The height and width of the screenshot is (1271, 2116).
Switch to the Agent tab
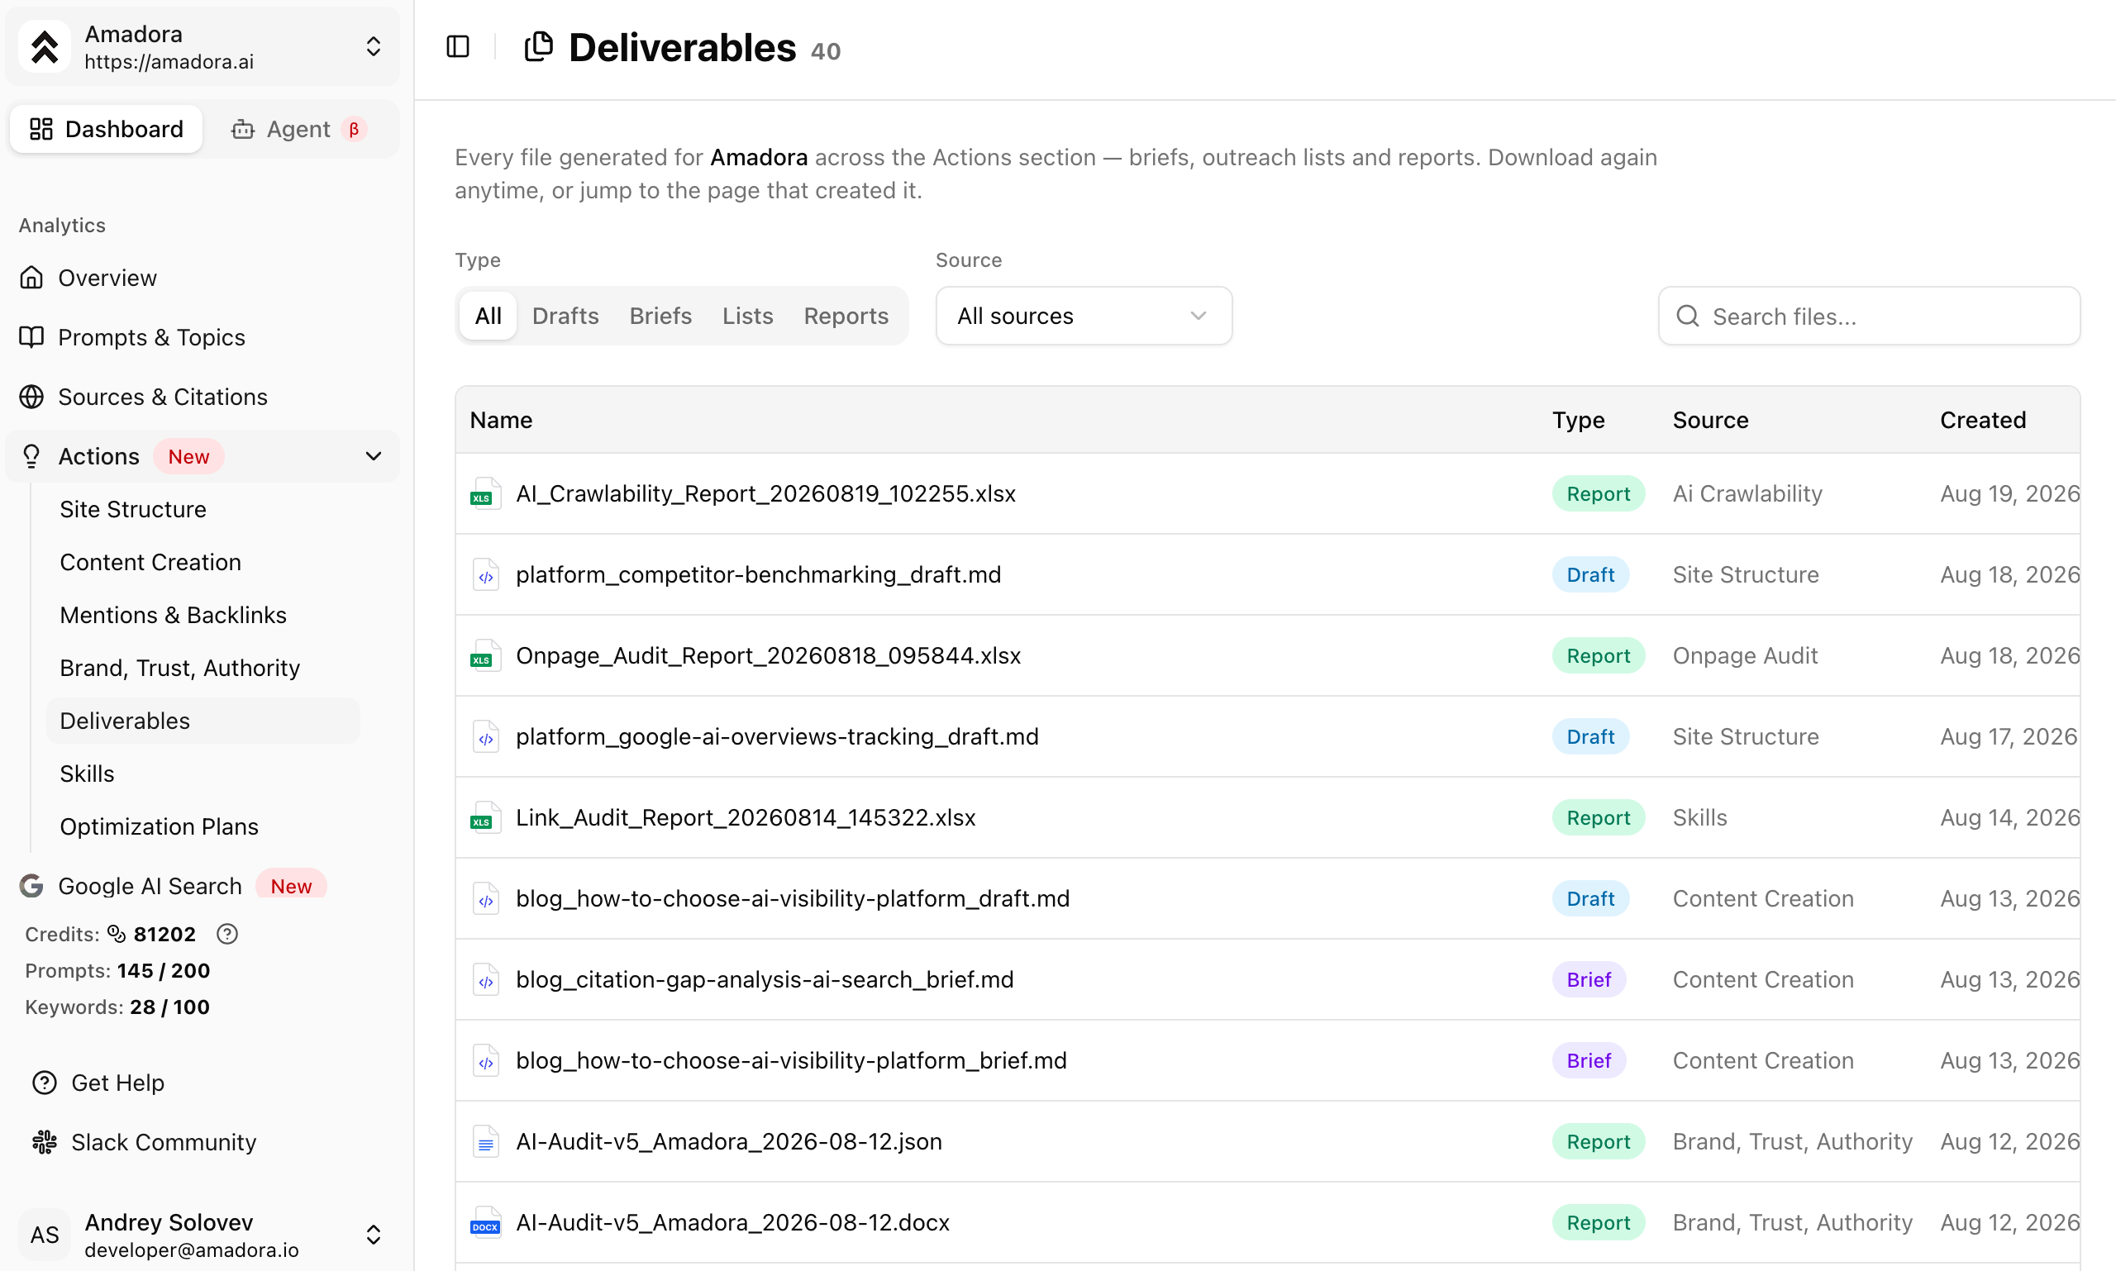[299, 129]
